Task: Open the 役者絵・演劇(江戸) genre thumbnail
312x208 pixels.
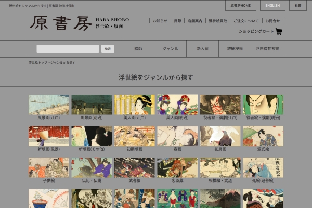Action: tap(220, 105)
